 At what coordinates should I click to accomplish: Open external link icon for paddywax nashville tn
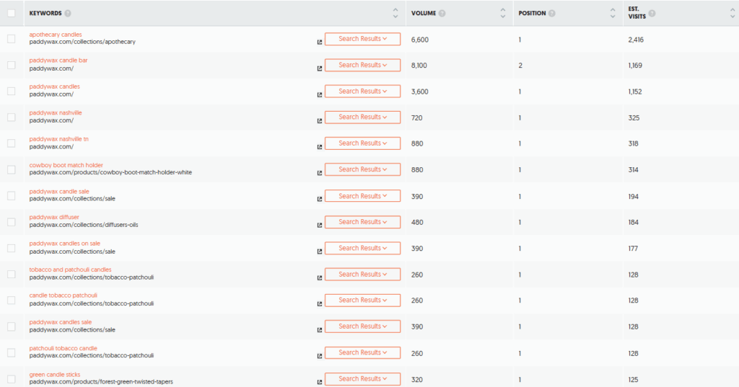tap(320, 147)
